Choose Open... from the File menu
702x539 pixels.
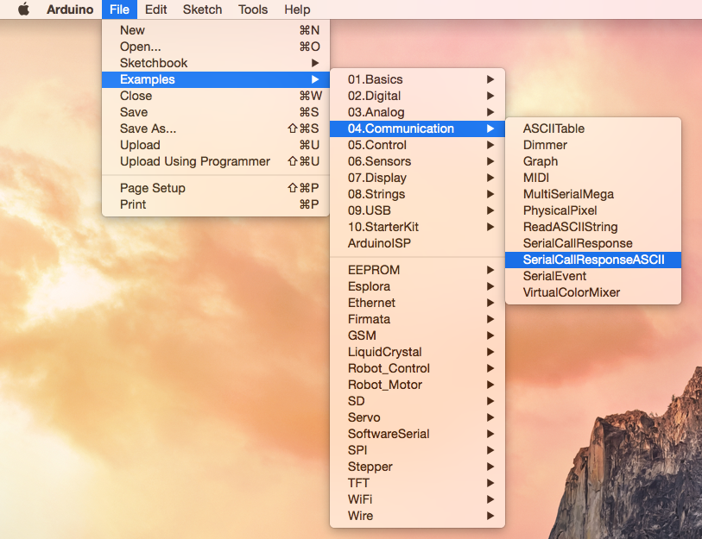[216, 47]
